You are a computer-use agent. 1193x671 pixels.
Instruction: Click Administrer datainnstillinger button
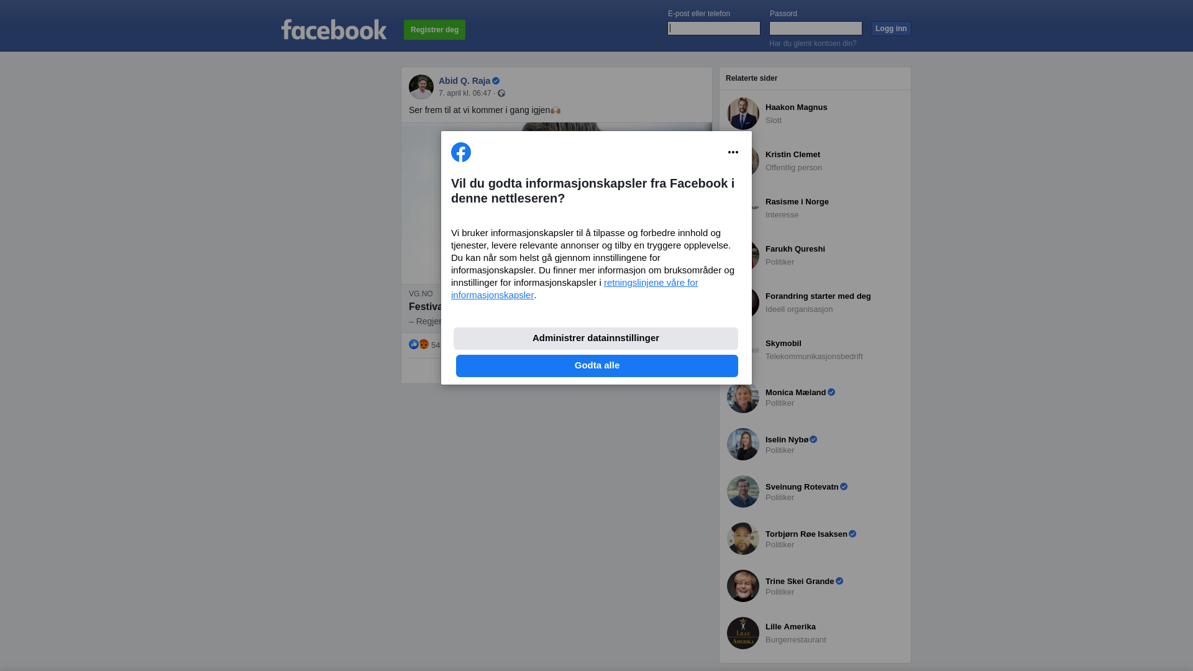pos(596,339)
